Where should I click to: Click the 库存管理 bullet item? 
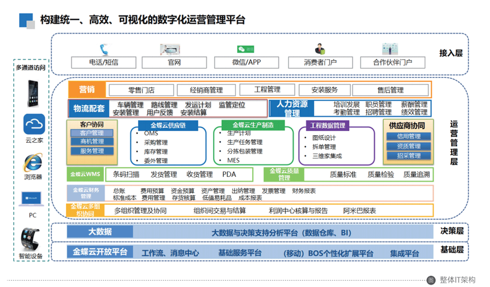[156, 152]
